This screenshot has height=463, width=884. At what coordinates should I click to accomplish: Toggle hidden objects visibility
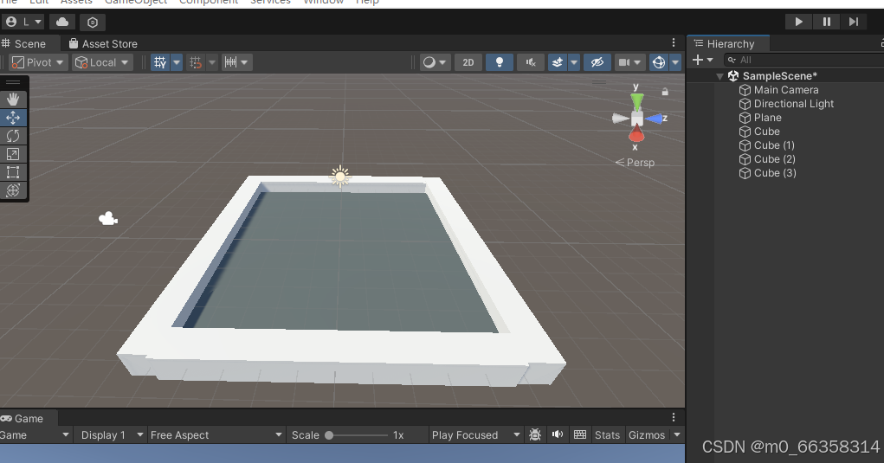pos(597,62)
